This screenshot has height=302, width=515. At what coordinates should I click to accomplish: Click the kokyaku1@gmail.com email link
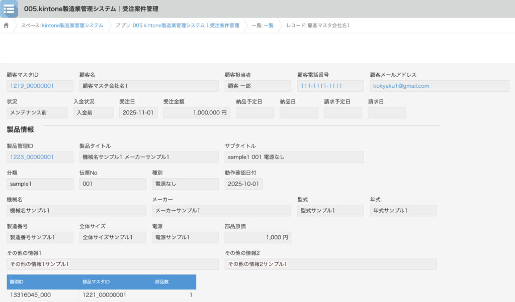pyautogui.click(x=401, y=86)
